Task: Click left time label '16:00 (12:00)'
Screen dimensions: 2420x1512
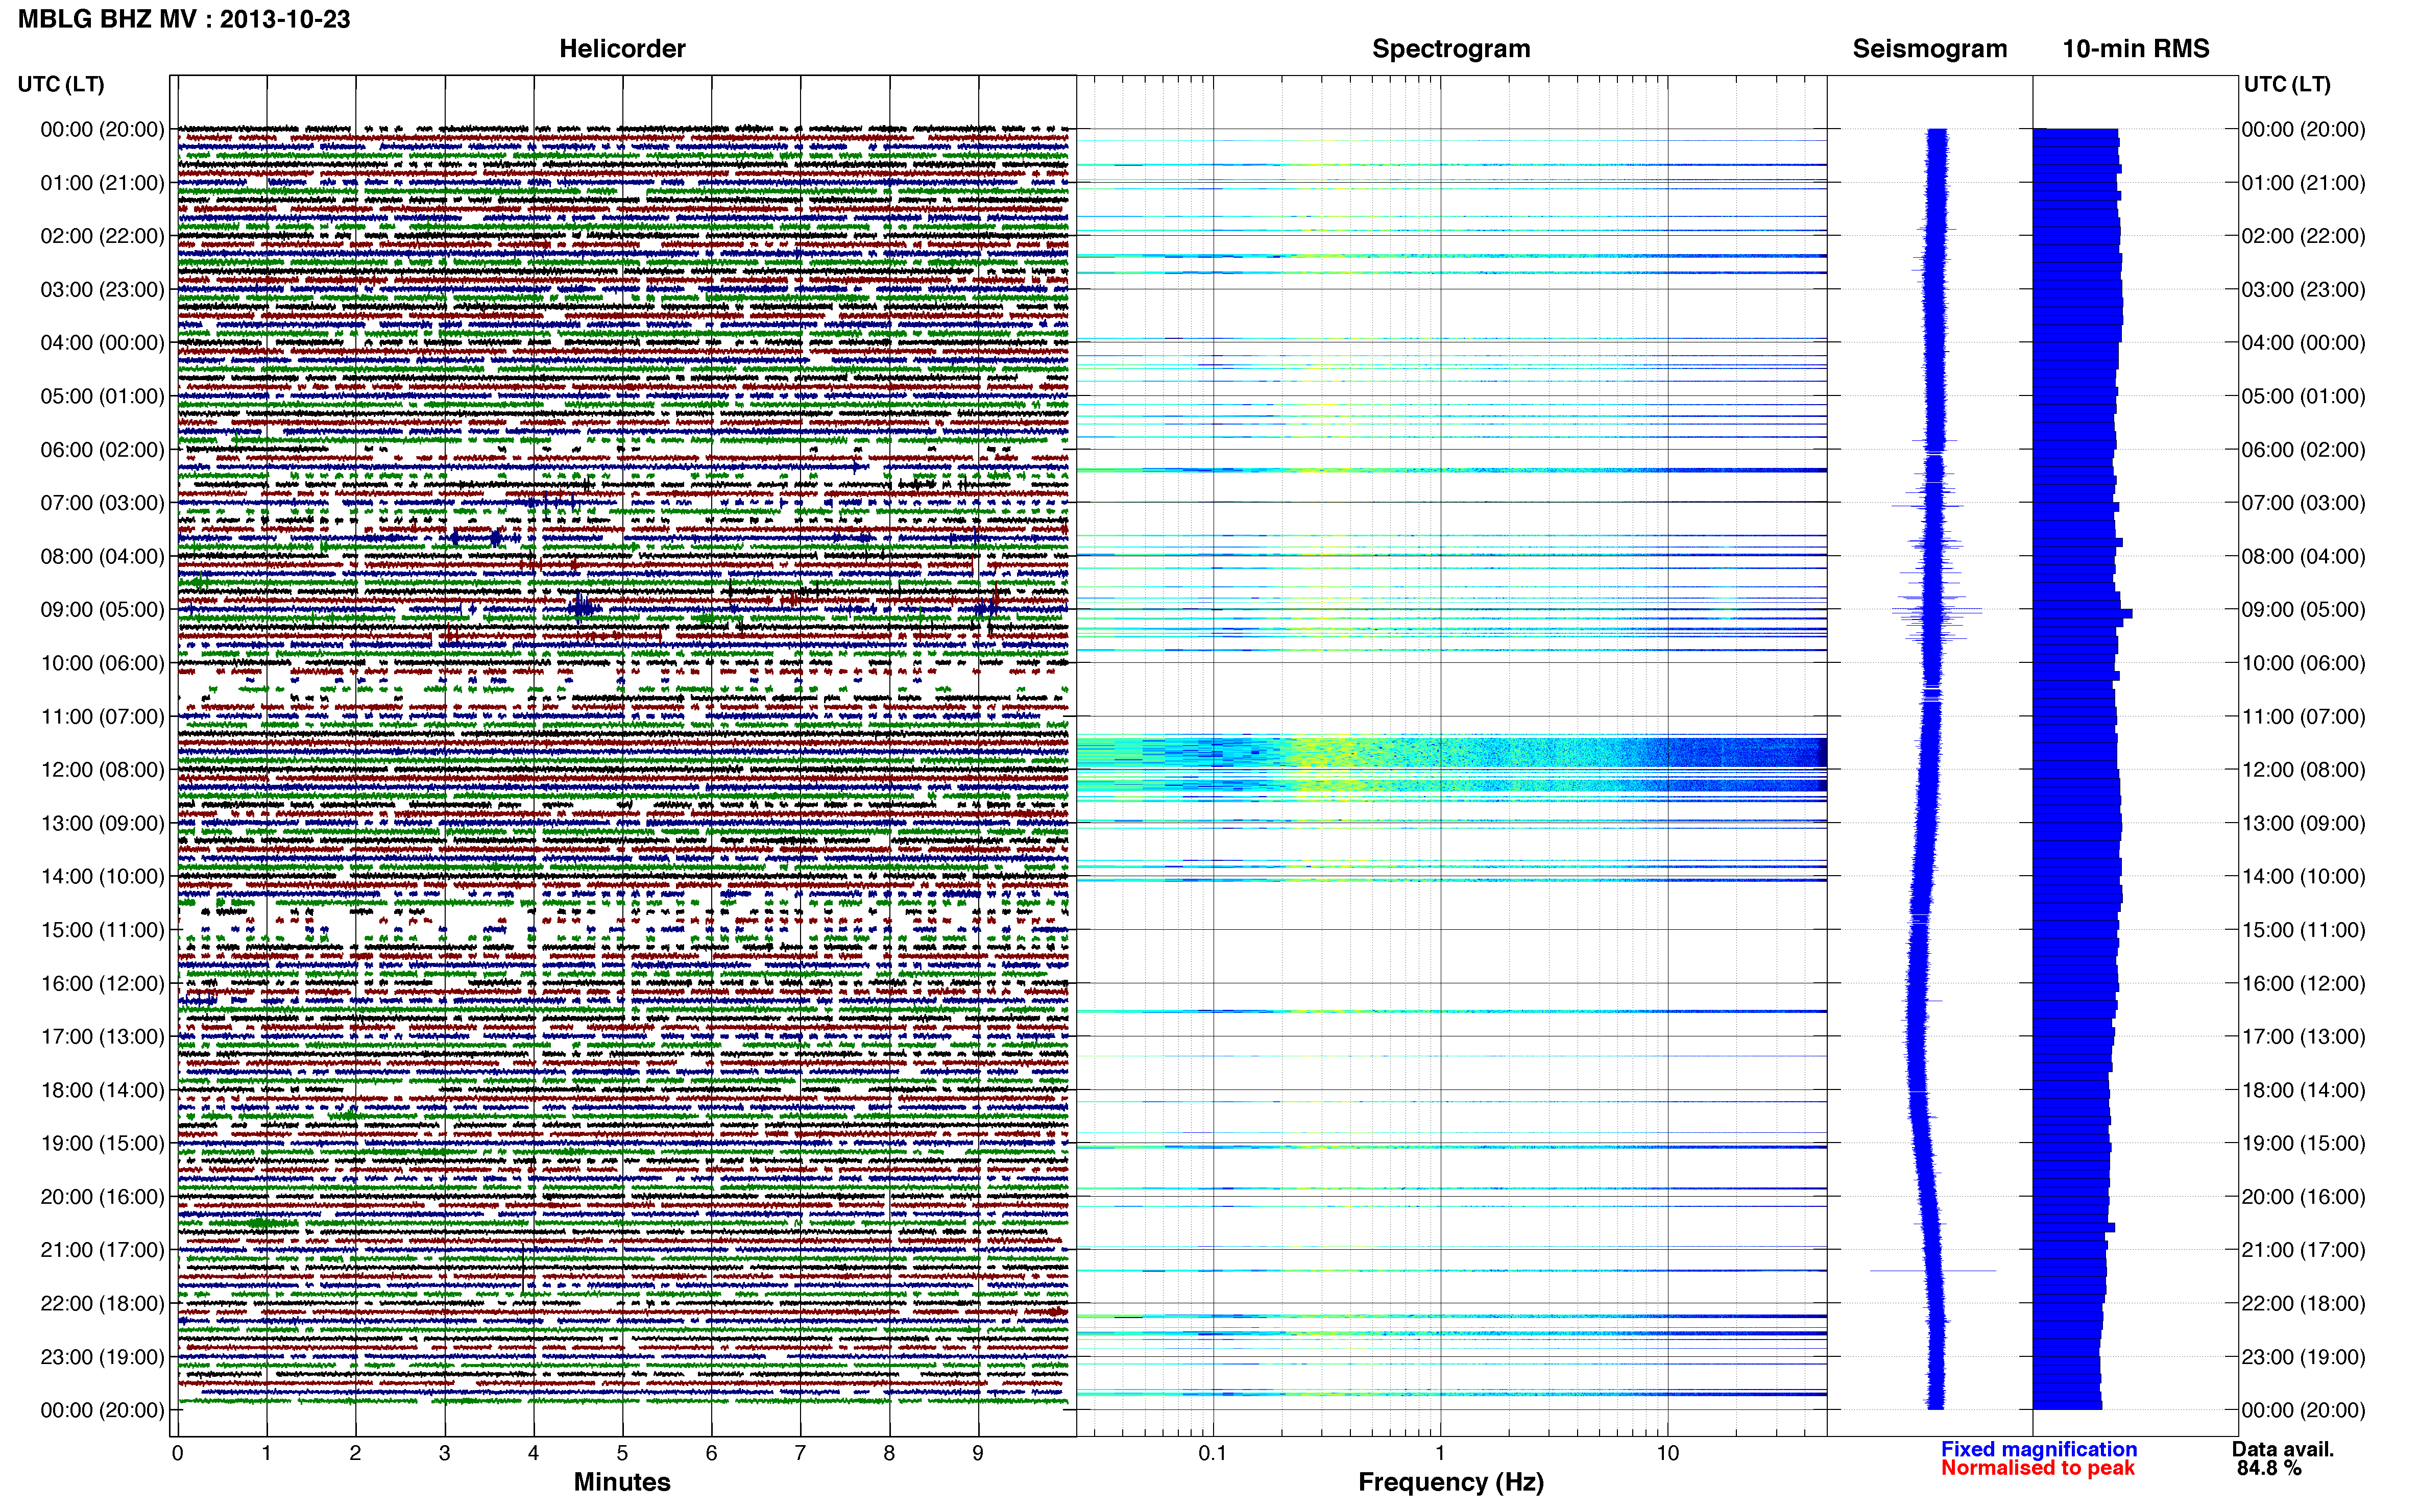Action: [102, 983]
